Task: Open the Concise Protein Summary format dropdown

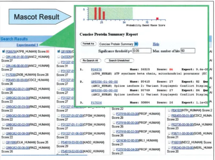Action: 118,44
